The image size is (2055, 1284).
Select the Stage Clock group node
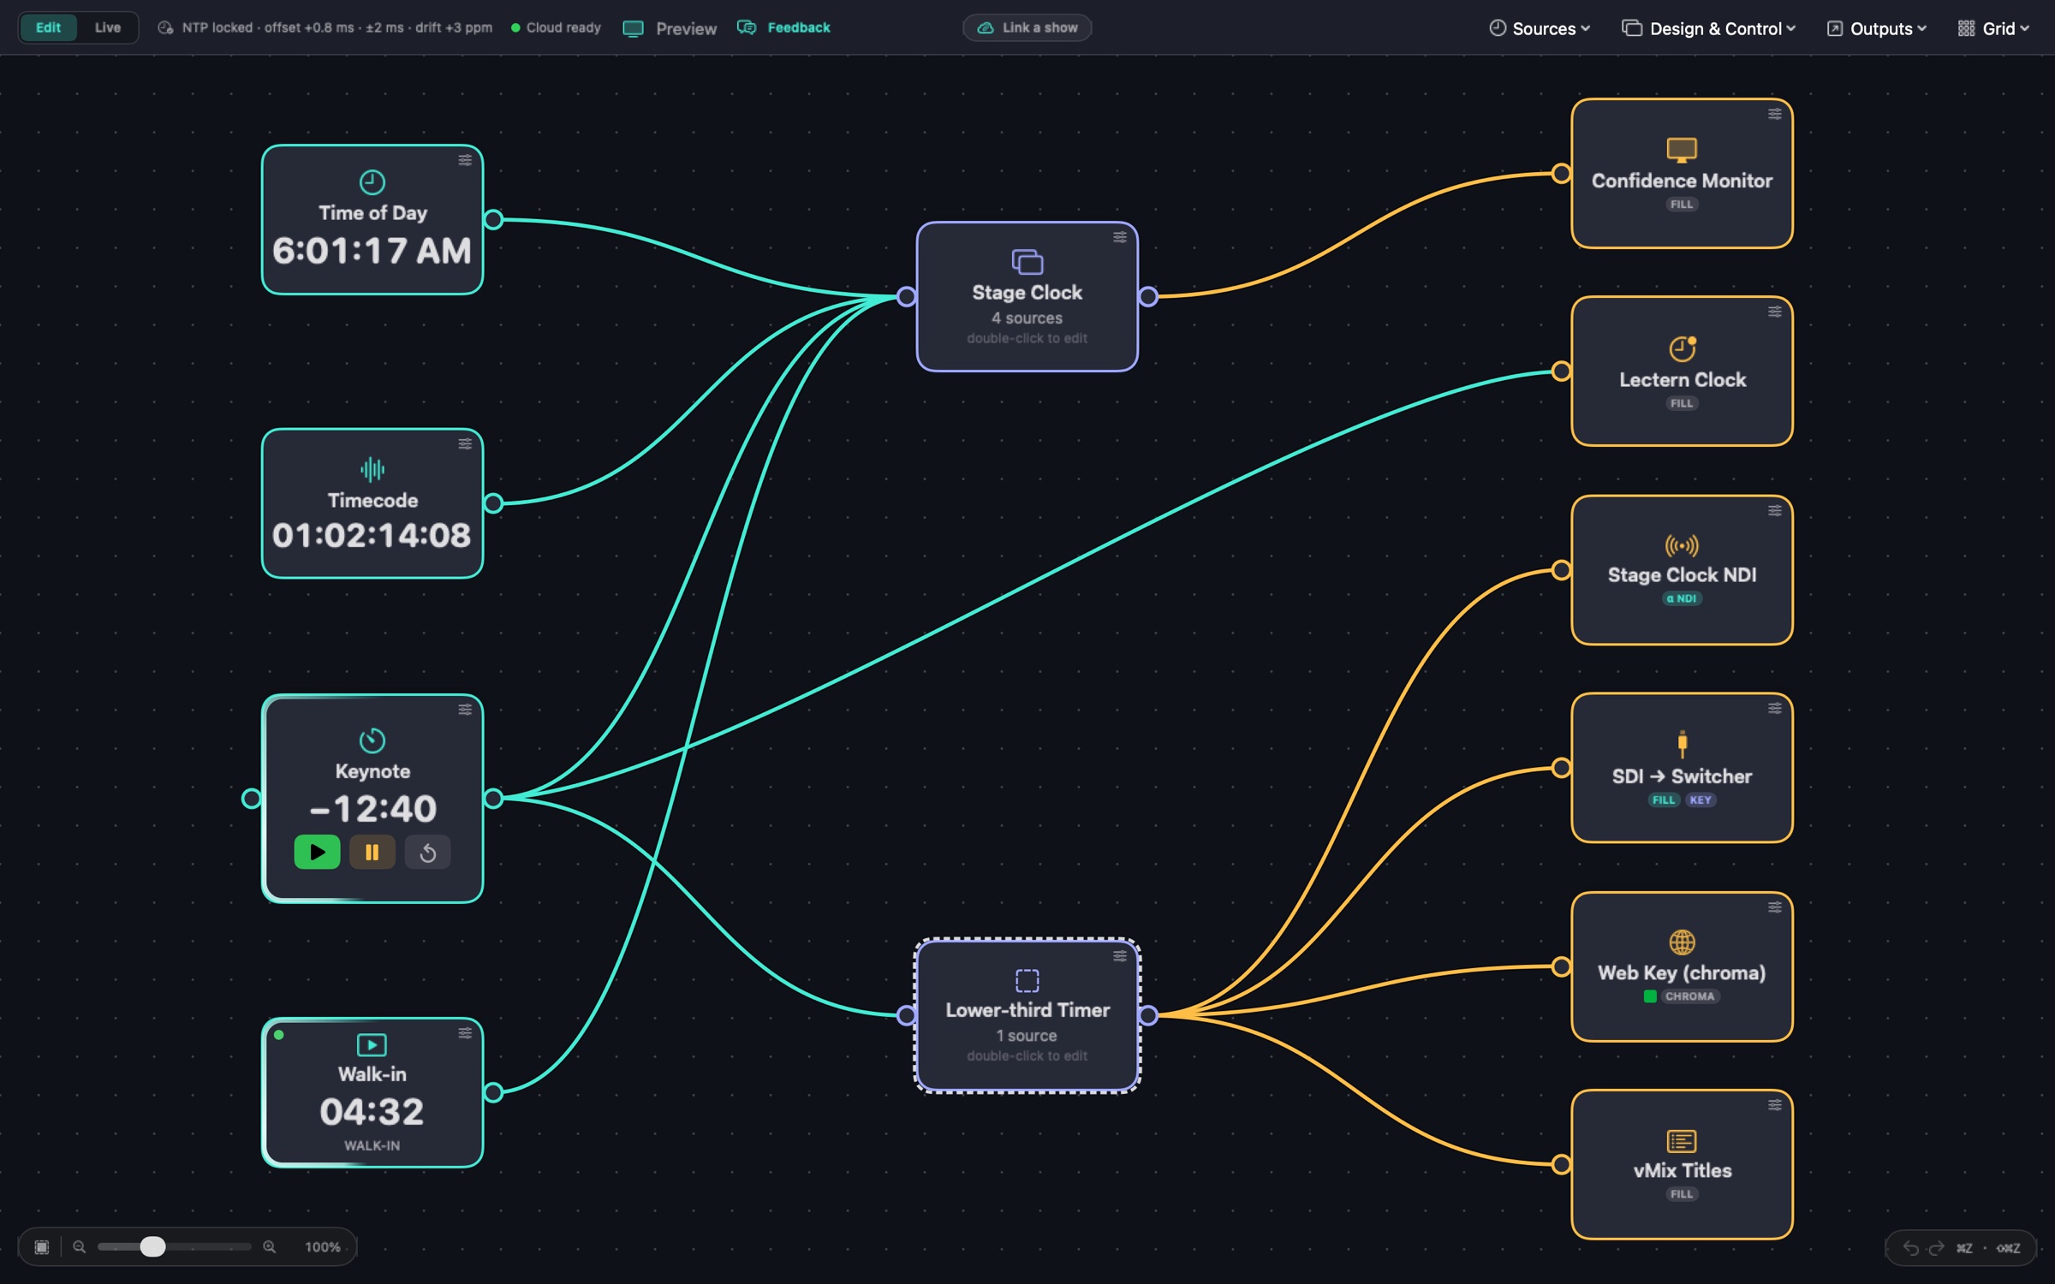point(1027,296)
